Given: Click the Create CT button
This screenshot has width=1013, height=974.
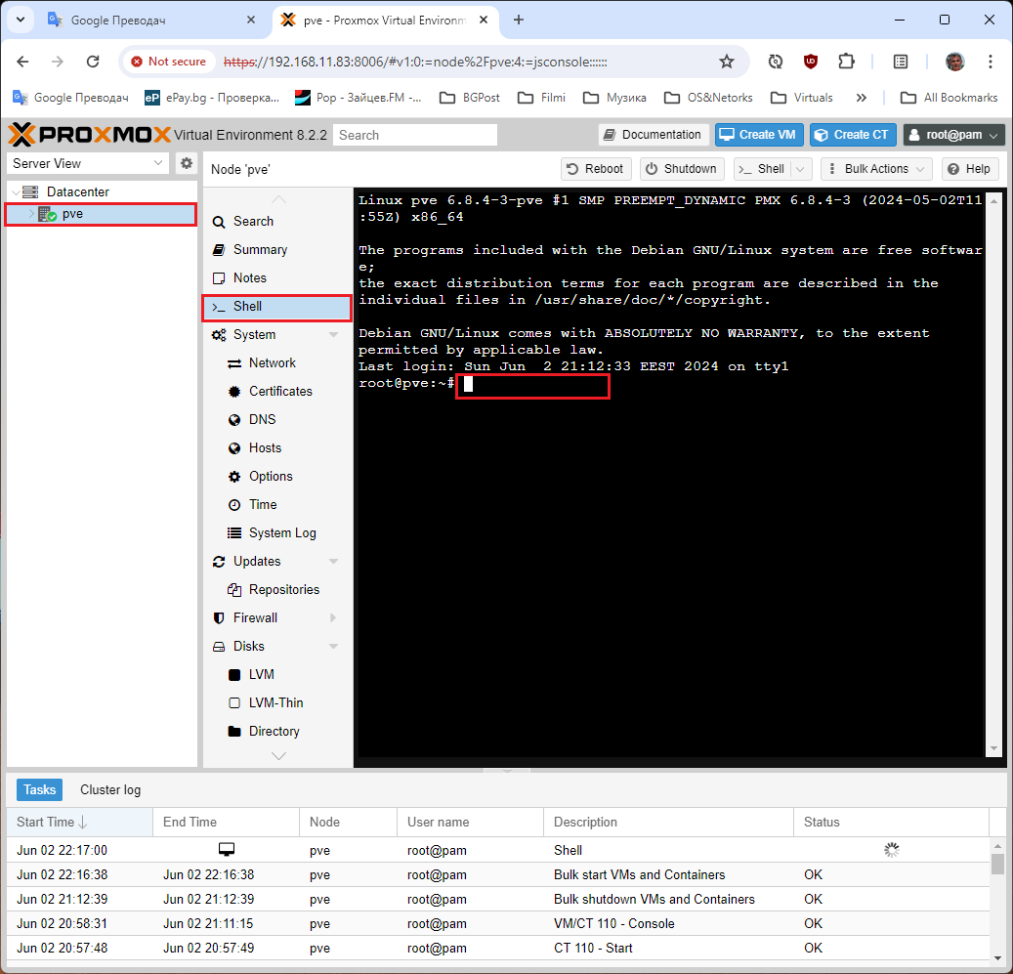Looking at the screenshot, I should point(853,135).
